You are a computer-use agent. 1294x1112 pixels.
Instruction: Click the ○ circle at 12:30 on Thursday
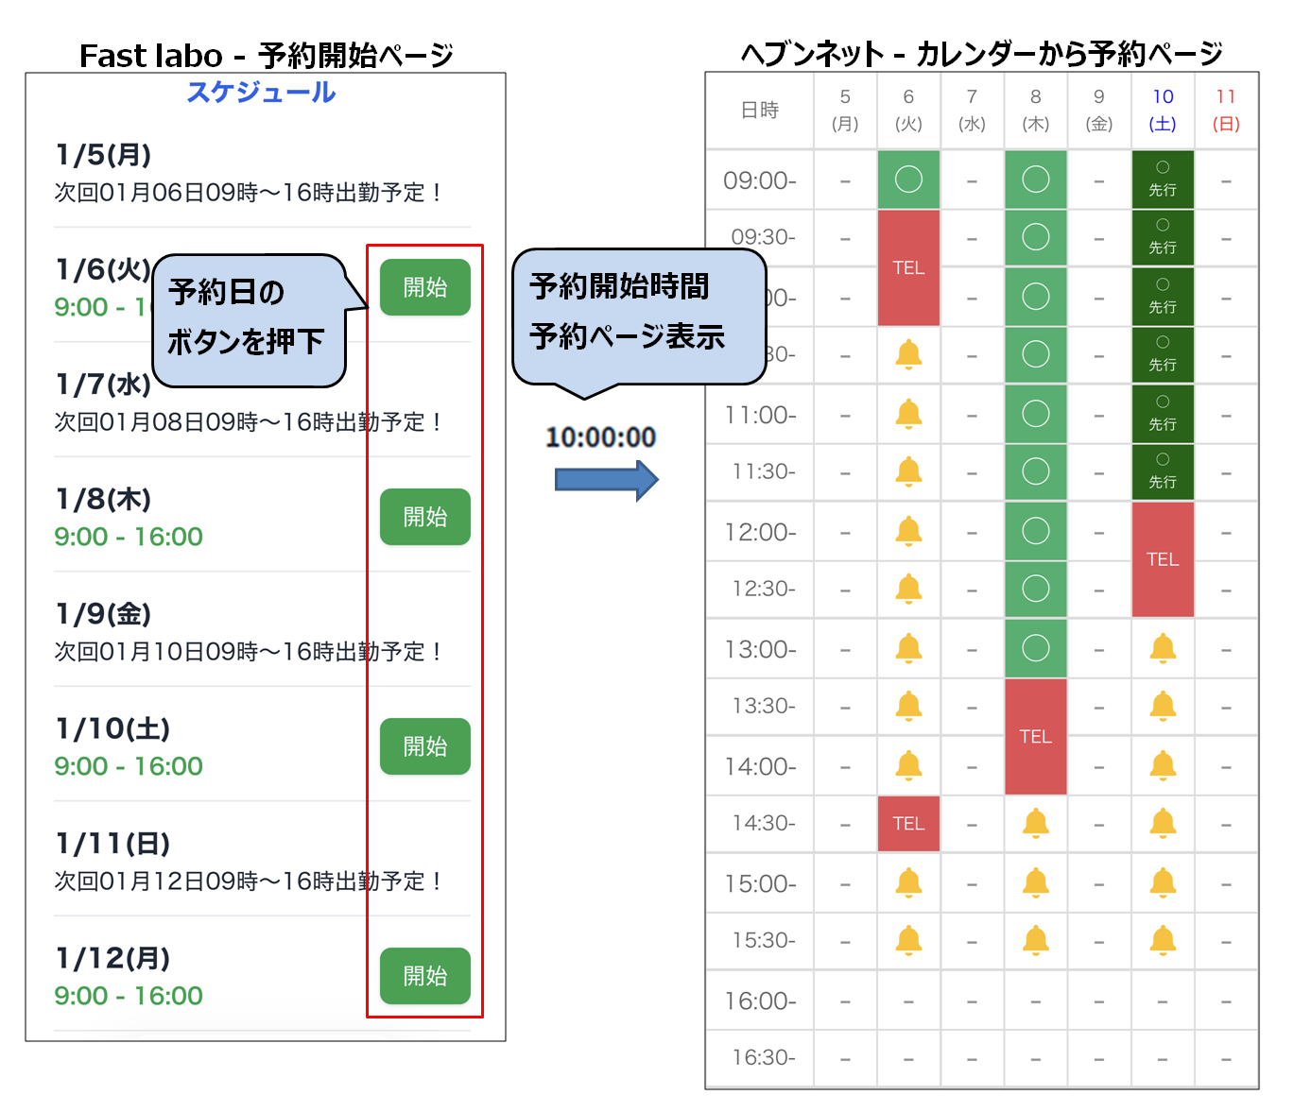[1036, 590]
